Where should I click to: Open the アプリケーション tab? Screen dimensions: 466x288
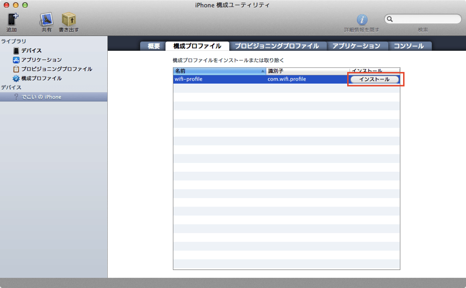point(356,46)
